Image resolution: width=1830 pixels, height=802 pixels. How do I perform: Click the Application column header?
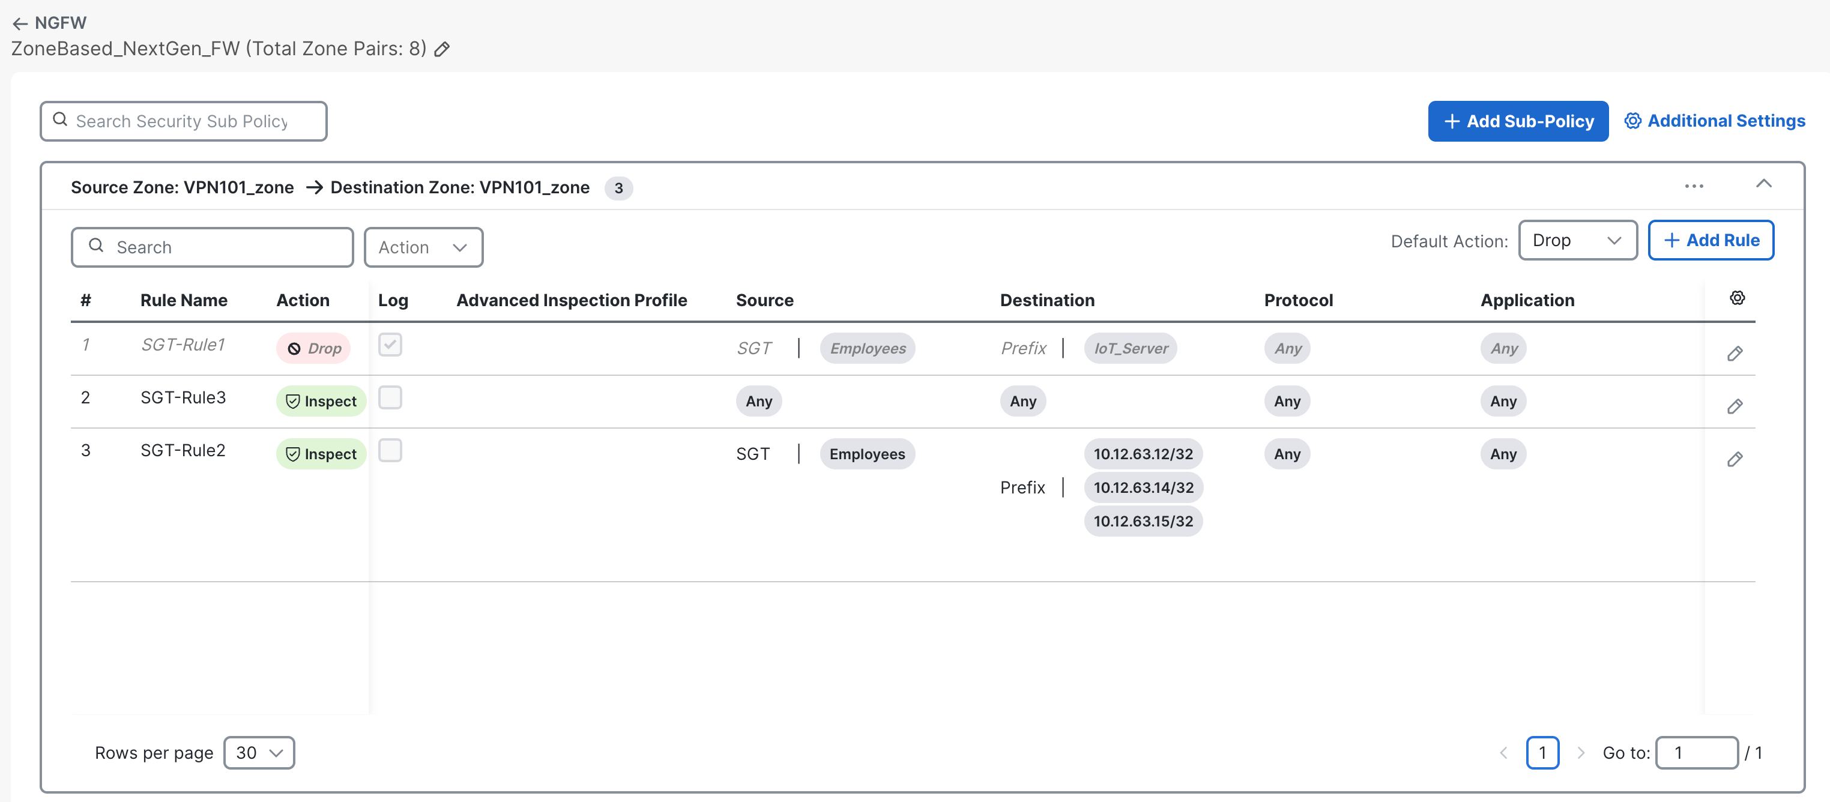click(1527, 301)
